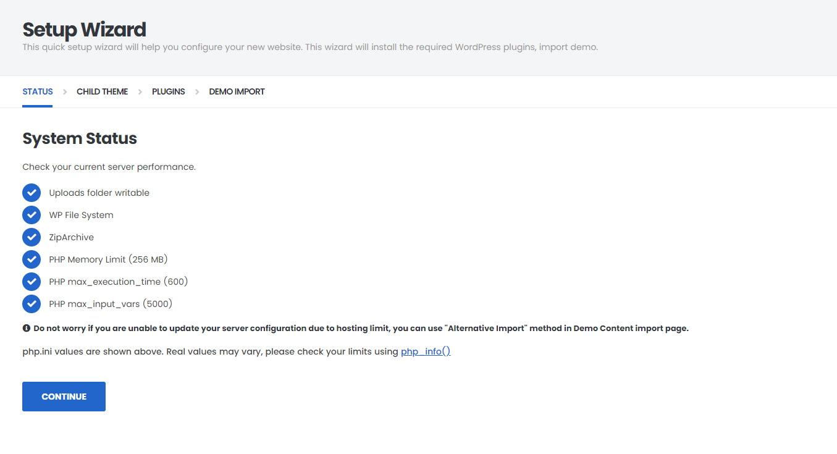Click the chevron arrow after CHILD THEME

[x=140, y=91]
